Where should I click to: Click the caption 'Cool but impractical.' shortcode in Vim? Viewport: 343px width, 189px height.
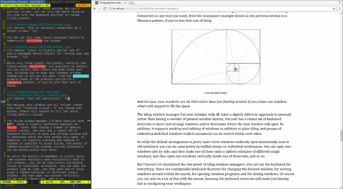click(x=38, y=98)
